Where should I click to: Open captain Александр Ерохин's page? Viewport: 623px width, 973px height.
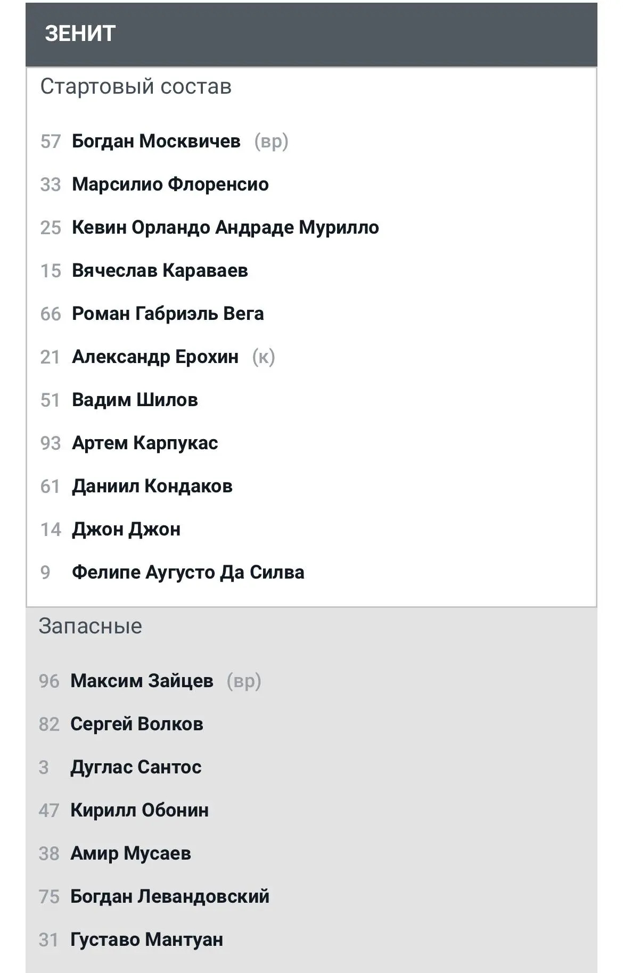coord(155,357)
